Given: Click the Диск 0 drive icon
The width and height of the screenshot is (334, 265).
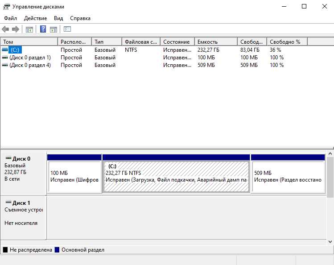Looking at the screenshot, I should [8, 158].
